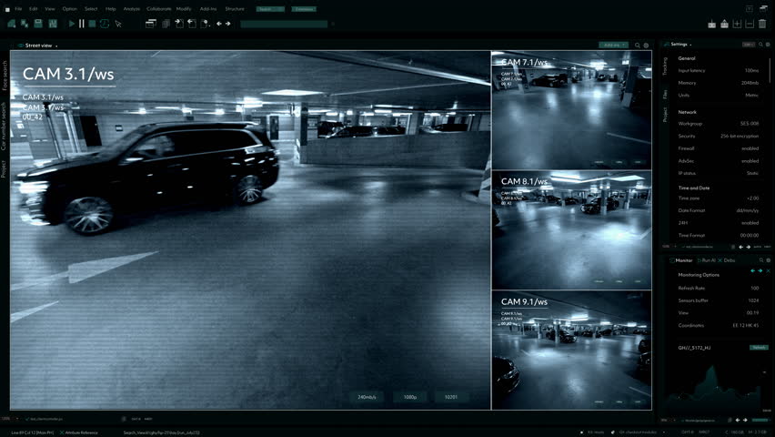The image size is (775, 437).
Task: Click the plus add icon in top right
Action: (738, 24)
